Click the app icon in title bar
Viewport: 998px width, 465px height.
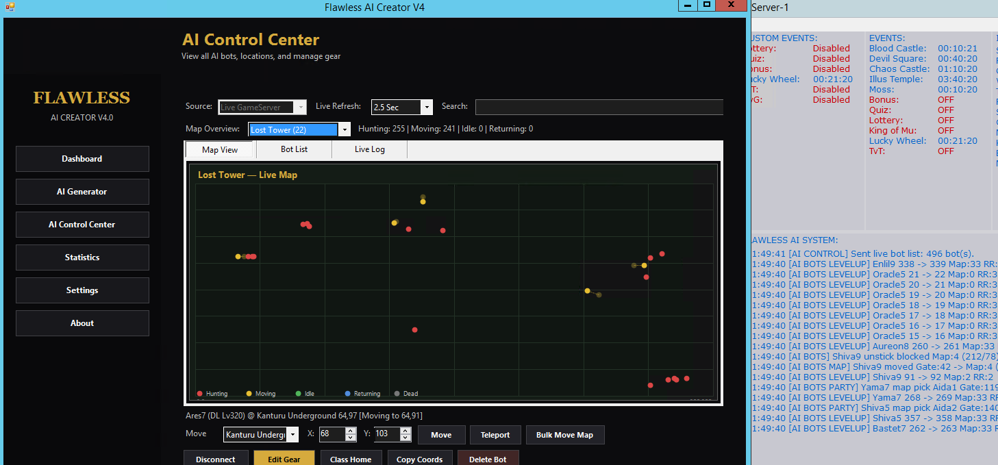click(10, 6)
